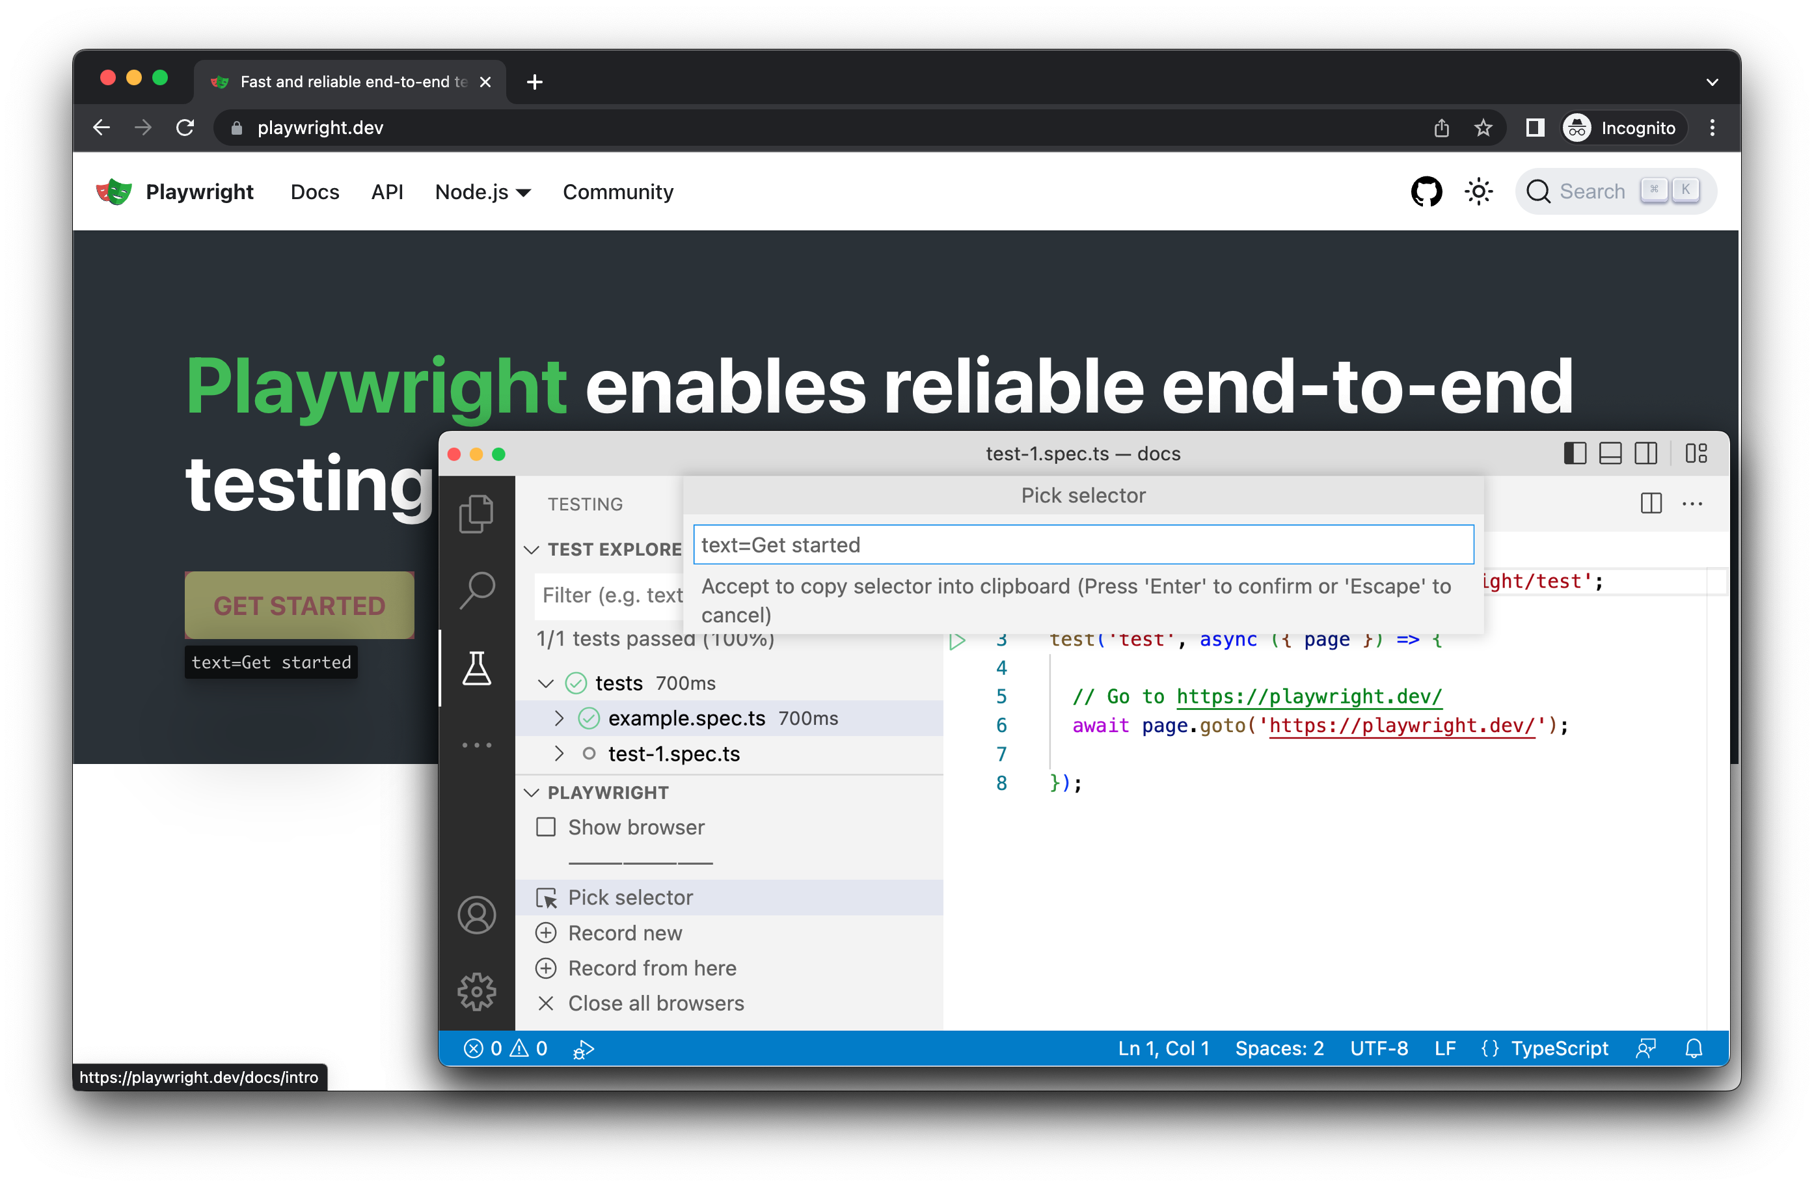Toggle the Show browser checkbox
1814x1187 pixels.
point(546,827)
